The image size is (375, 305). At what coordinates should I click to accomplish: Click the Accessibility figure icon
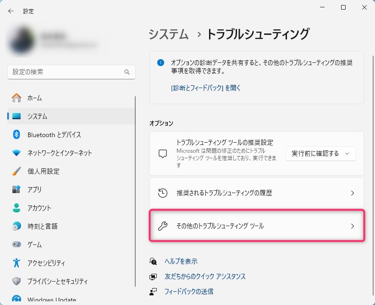(x=17, y=263)
